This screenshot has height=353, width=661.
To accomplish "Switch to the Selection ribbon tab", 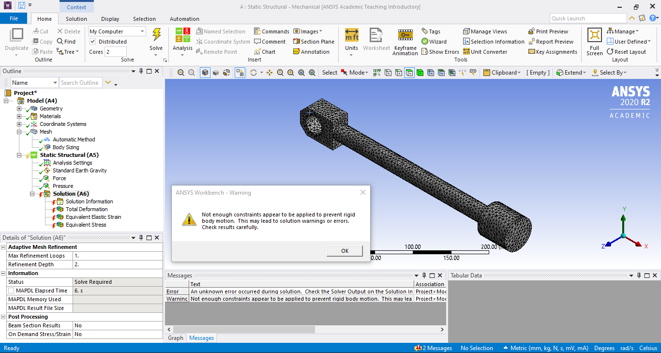I will coord(144,19).
